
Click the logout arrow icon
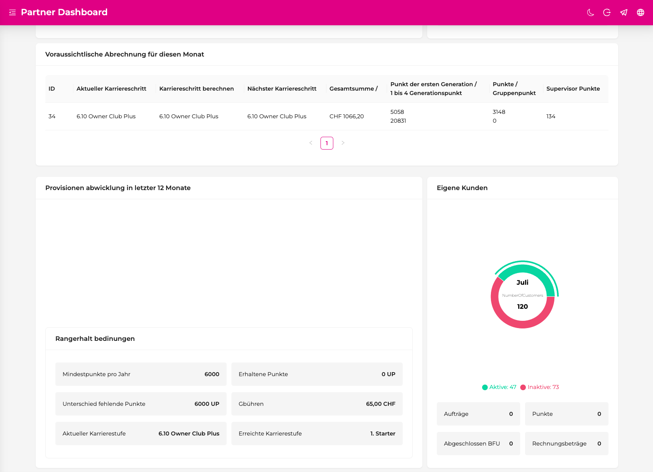[607, 12]
